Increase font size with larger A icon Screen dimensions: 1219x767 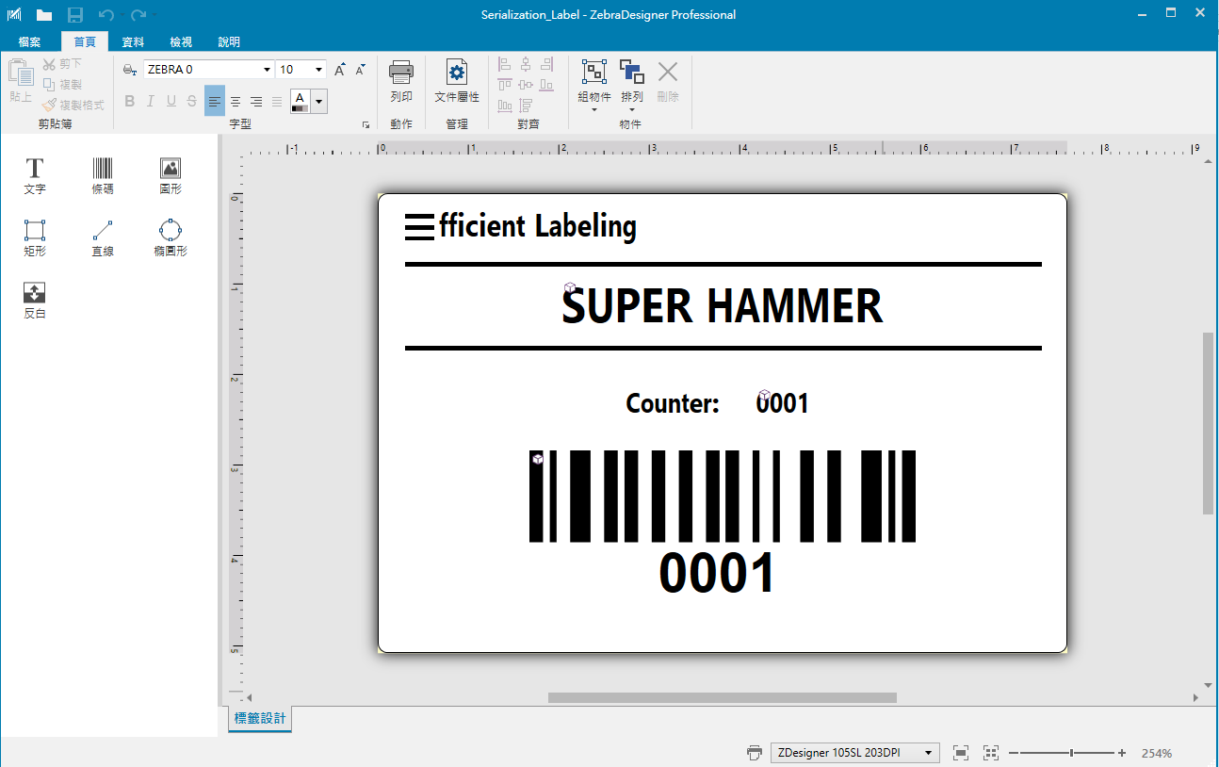(x=341, y=70)
